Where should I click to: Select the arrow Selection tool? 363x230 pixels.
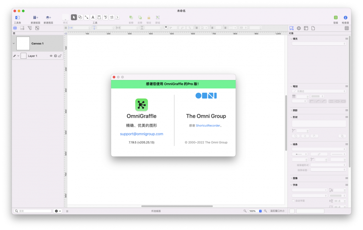click(74, 17)
